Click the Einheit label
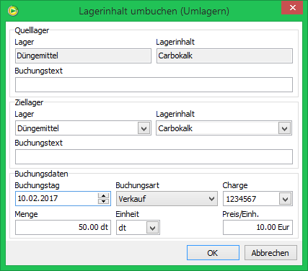The width and height of the screenshot is (308, 271). pyautogui.click(x=128, y=214)
